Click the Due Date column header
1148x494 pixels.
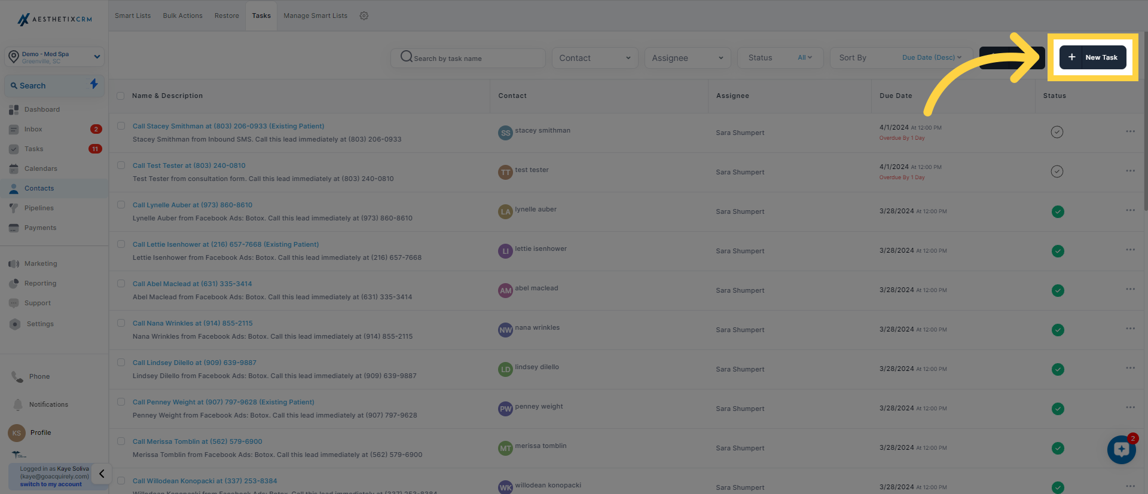(x=896, y=96)
